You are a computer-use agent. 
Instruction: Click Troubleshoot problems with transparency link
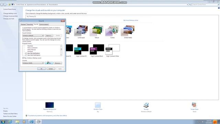coord(47,116)
